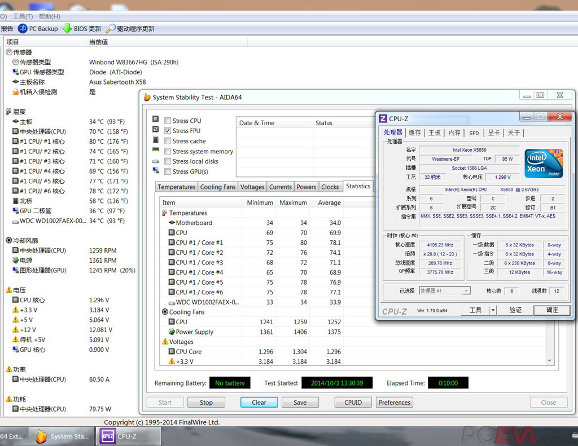Open System Stability Test taskbar button
The width and height of the screenshot is (578, 446).
(62, 436)
